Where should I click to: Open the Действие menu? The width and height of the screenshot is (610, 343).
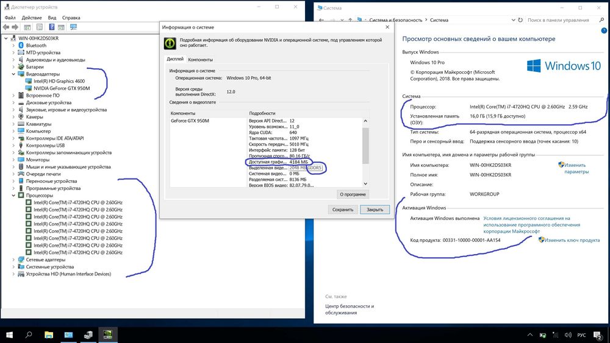click(32, 18)
